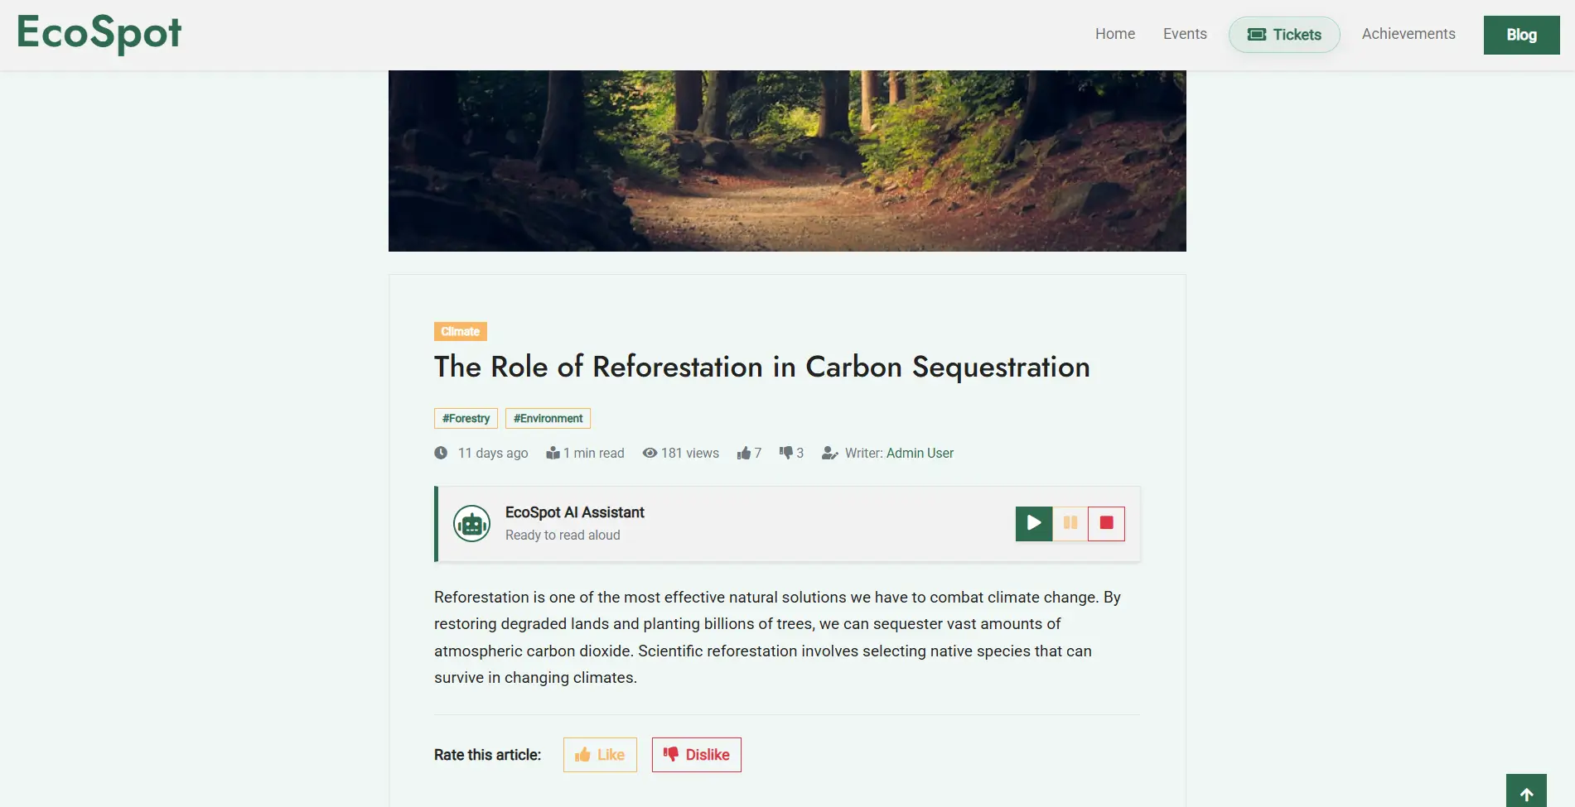
Task: Click the thumbs-up count icon in metadata
Action: pos(744,454)
